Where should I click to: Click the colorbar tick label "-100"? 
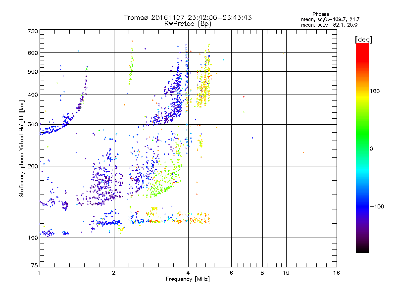(377, 206)
